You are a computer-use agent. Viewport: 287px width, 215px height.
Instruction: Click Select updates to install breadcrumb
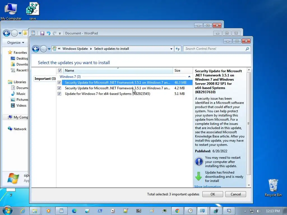coord(112,49)
